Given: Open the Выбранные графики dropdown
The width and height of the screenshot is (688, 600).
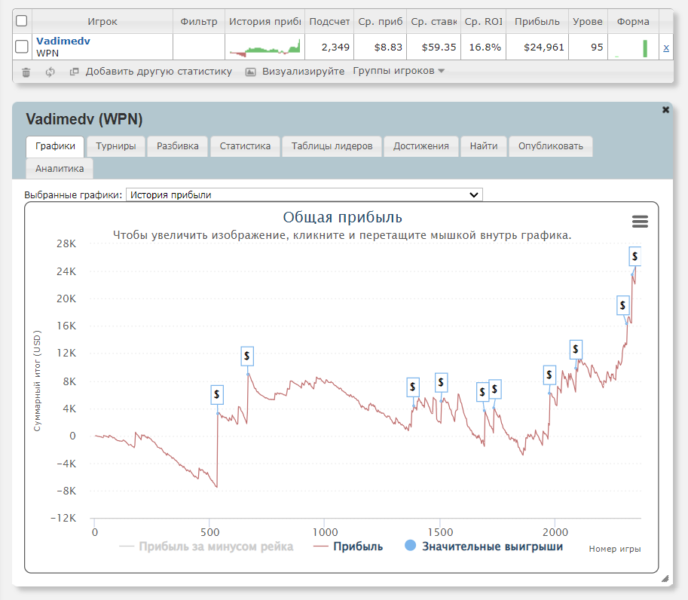Looking at the screenshot, I should tap(304, 194).
